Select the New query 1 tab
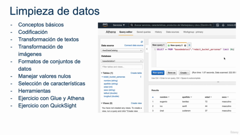240x135 pixels. 158,45
